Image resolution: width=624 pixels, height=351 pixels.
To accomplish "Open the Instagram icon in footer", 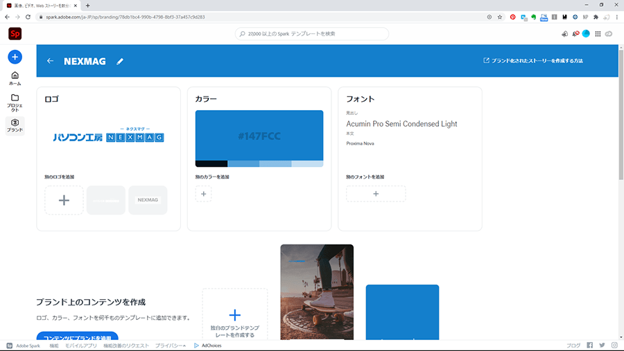I will point(614,345).
